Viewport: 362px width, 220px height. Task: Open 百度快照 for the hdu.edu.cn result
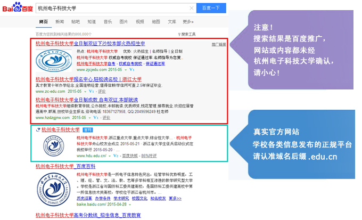(x=130, y=156)
